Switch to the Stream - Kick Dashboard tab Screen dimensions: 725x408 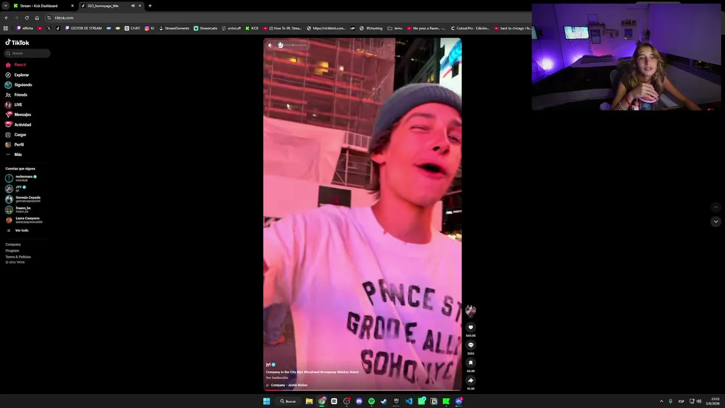pyautogui.click(x=42, y=6)
